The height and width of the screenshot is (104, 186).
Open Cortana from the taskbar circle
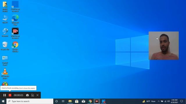tap(57, 101)
